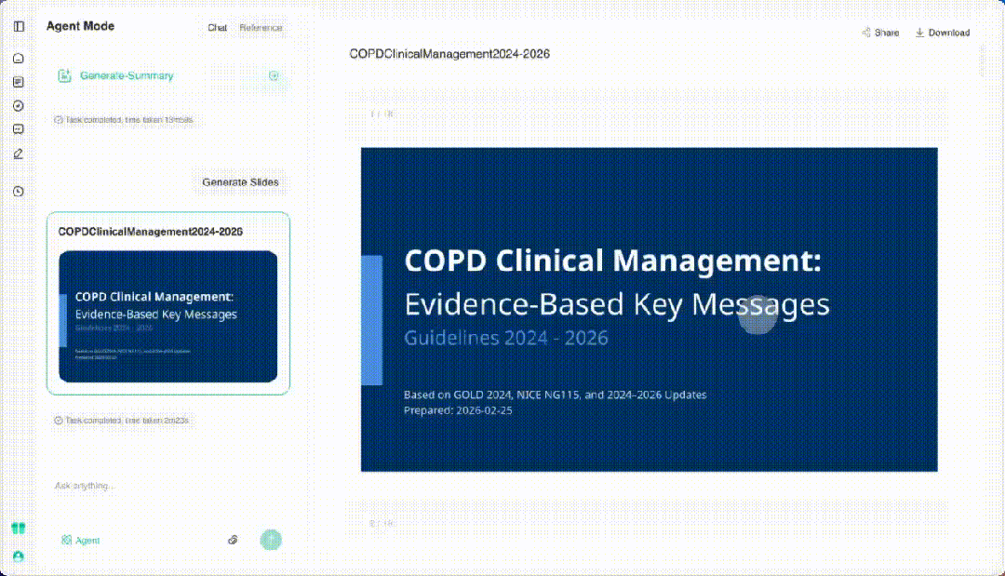Viewport: 1005px width, 576px height.
Task: Click card title COPDClinicalManagement2024-2026
Action: point(151,232)
